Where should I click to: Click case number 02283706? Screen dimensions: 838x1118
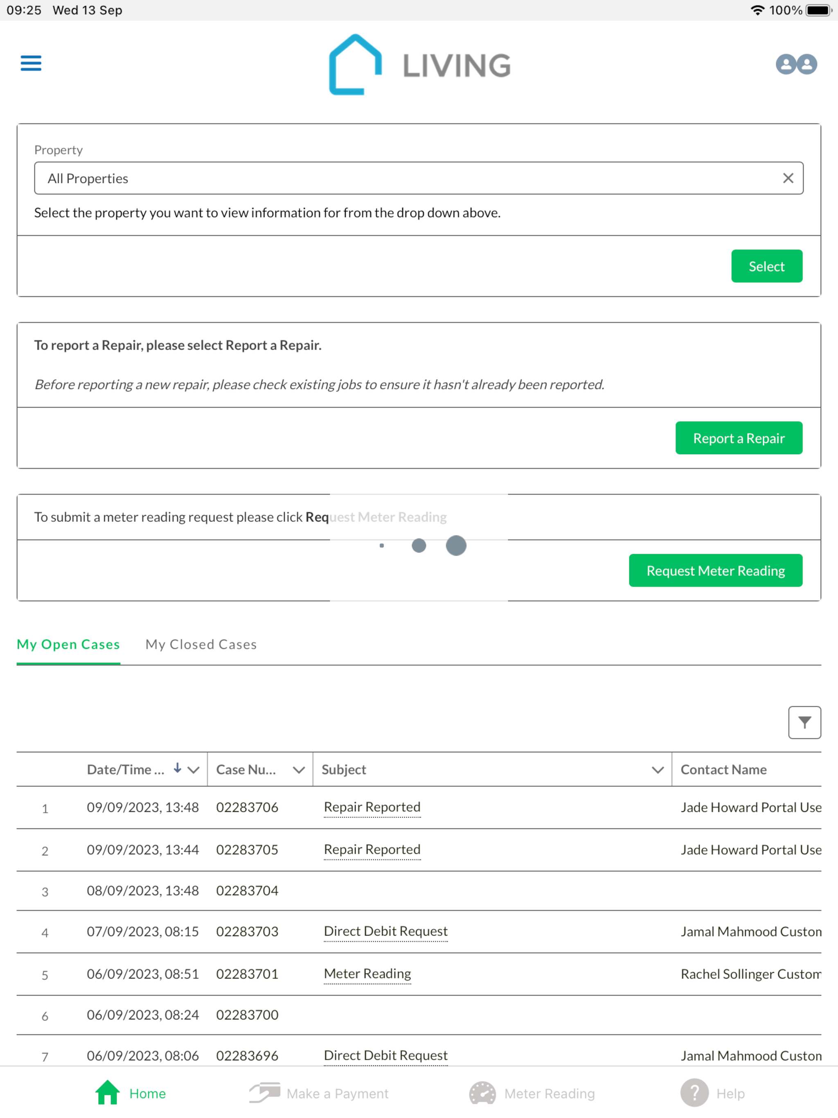(247, 807)
